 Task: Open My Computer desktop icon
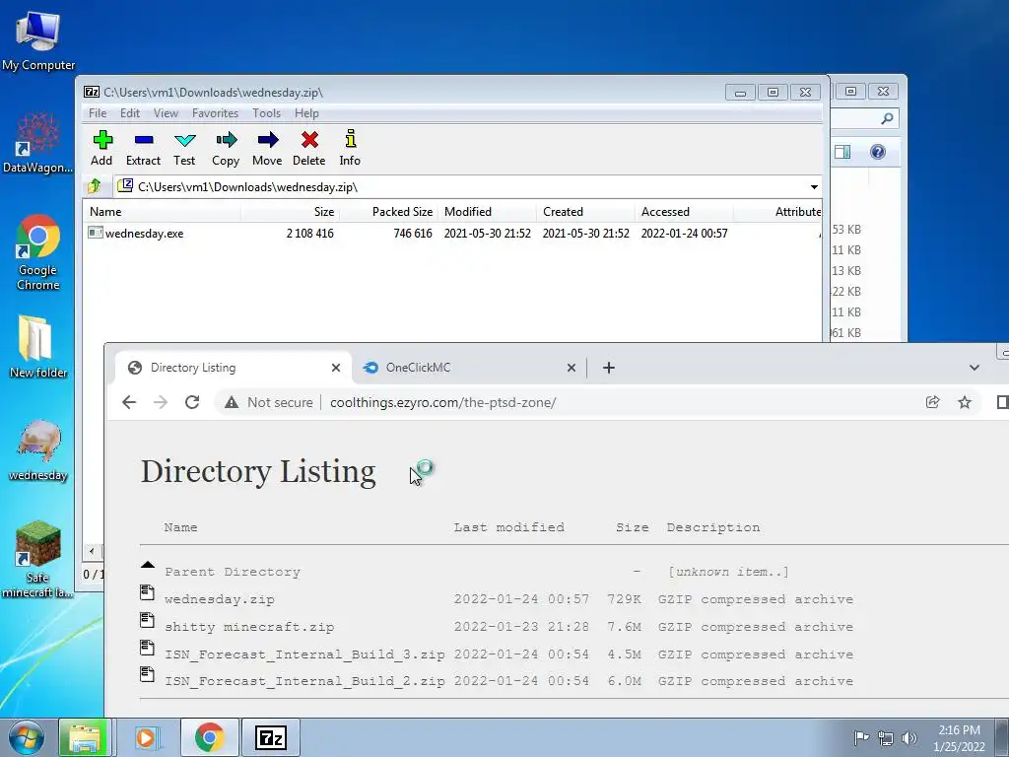(x=38, y=41)
